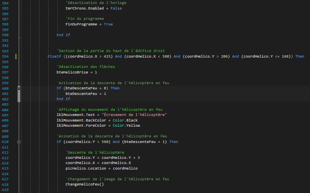Click the condition coordHelico.Y > 206
The height and width of the screenshot is (193, 310).
point(206,56)
